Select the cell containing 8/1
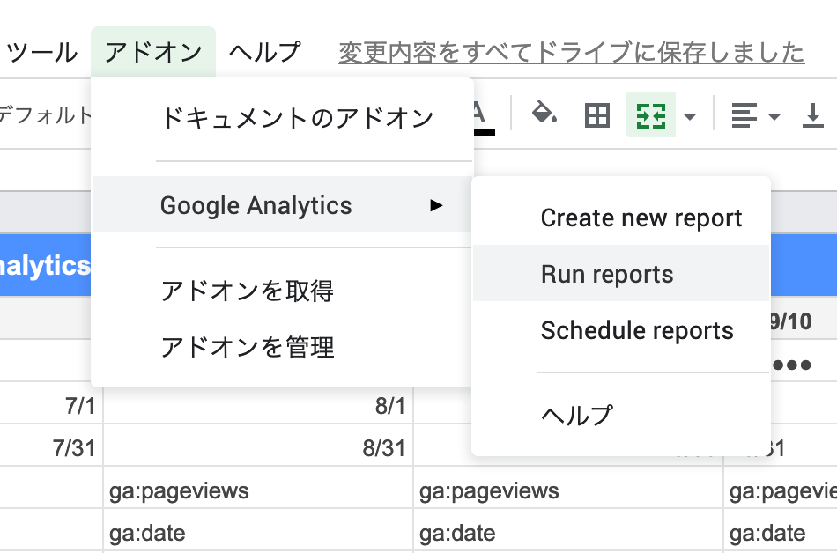The image size is (837, 553). pos(258,405)
